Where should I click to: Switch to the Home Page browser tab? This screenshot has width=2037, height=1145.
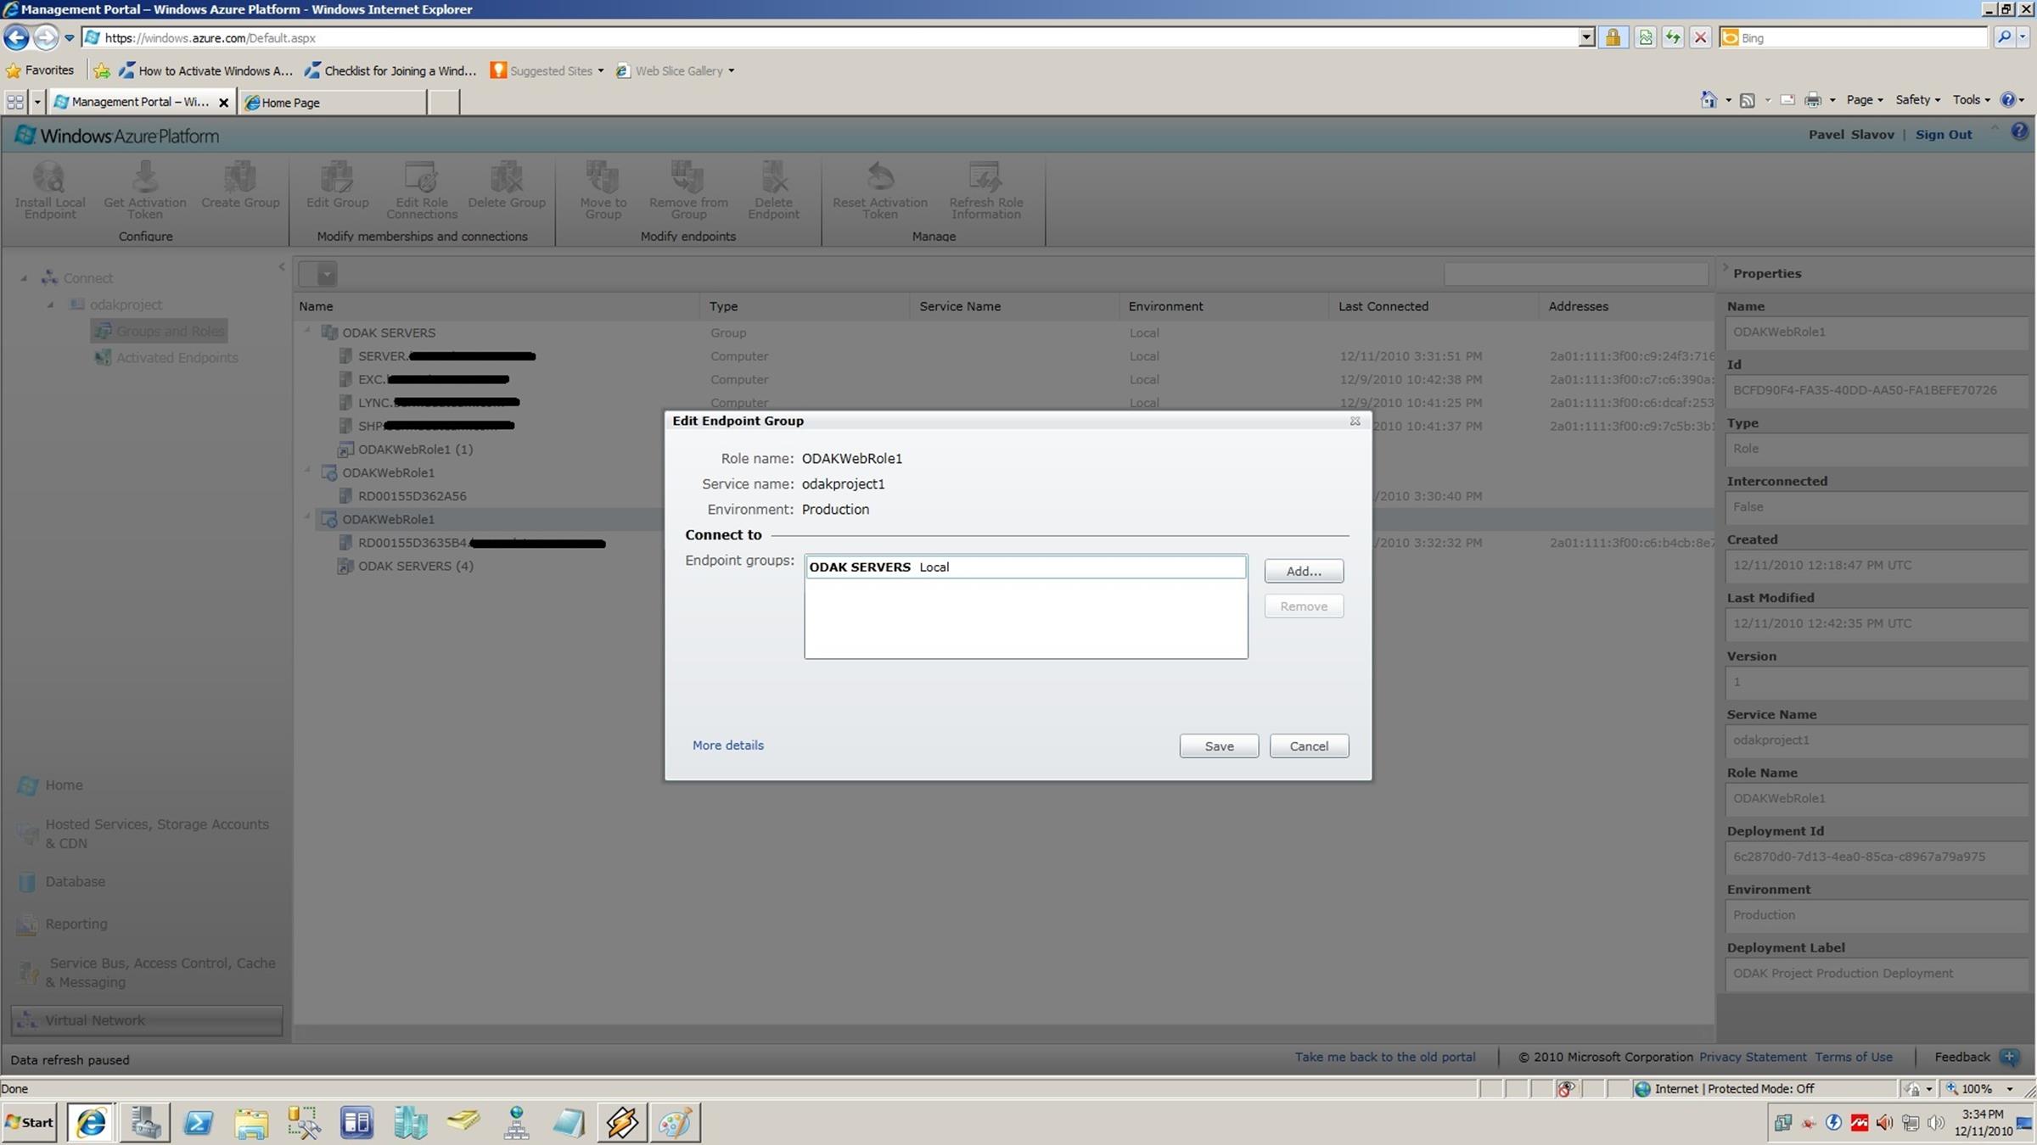[x=332, y=102]
